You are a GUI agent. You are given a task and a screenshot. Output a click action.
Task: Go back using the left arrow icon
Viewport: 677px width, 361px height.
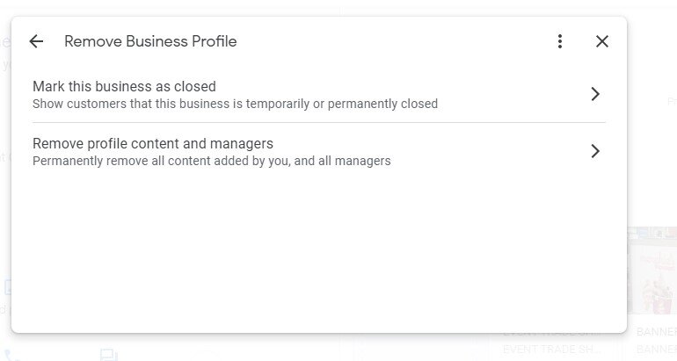(36, 41)
